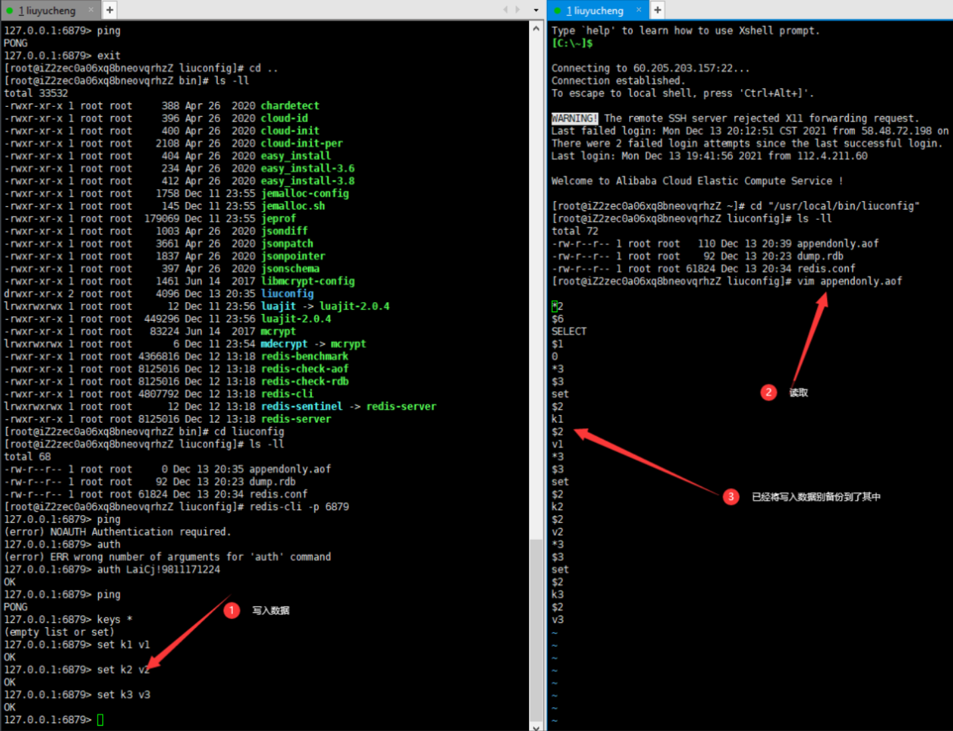Click the easy_install-3.6 entry
Screen dimensions: 953x731
(307, 169)
